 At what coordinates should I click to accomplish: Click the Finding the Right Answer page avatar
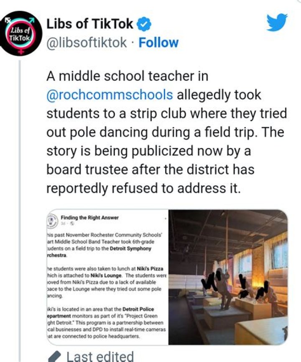click(52, 220)
